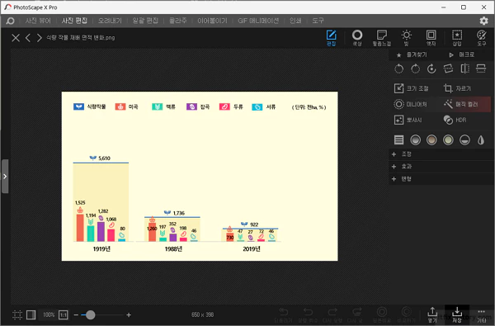Close the current photo with X icon

[x=16, y=38]
